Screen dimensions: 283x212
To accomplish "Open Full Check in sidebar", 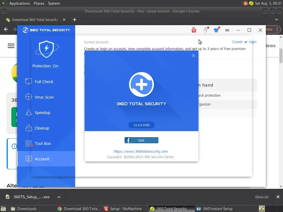I will pyautogui.click(x=46, y=82).
